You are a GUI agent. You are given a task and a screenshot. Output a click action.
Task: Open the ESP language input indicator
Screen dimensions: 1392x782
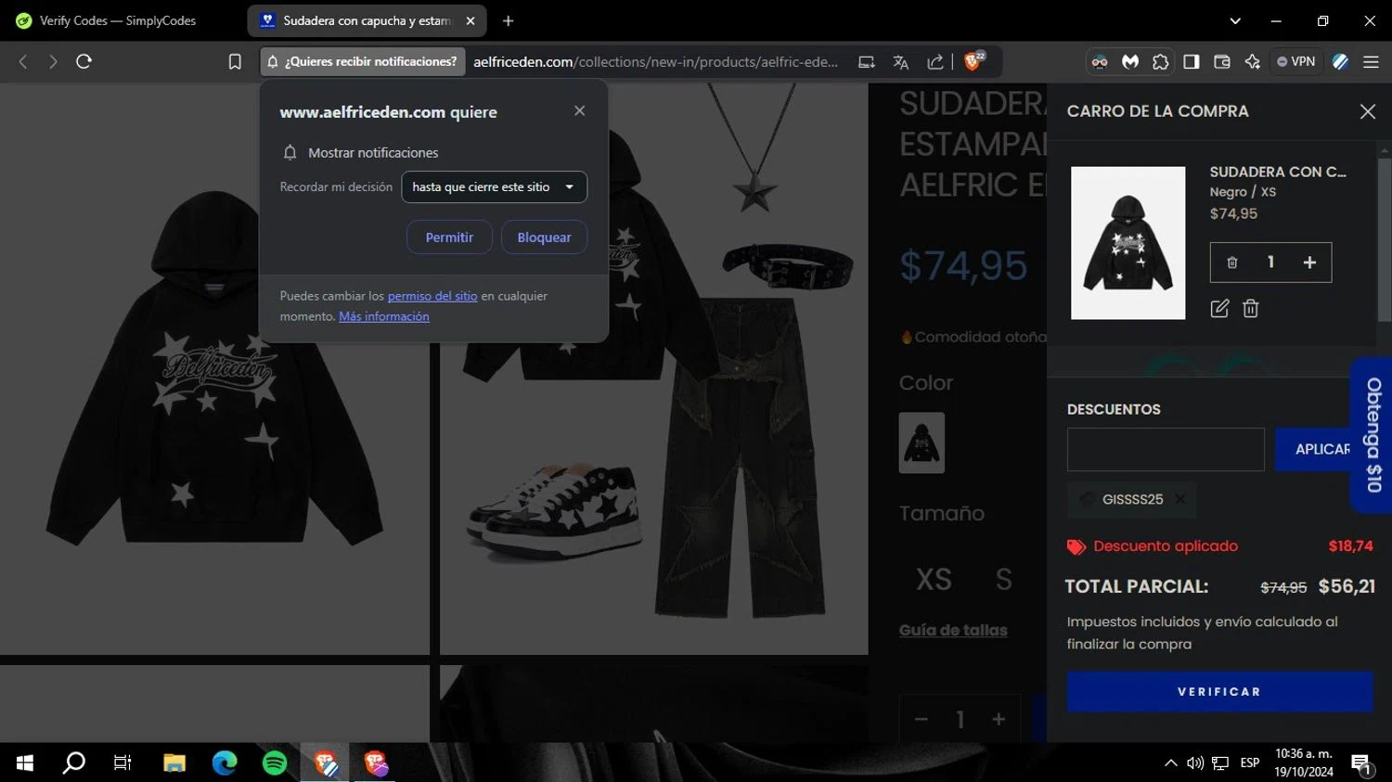[1250, 763]
